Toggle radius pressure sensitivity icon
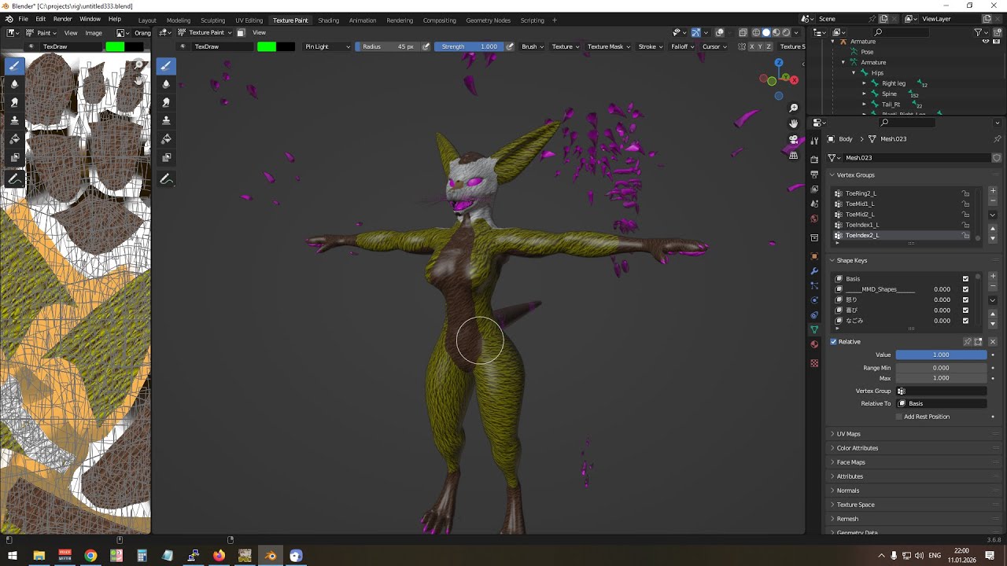Screen dimensions: 1007x566 point(426,46)
